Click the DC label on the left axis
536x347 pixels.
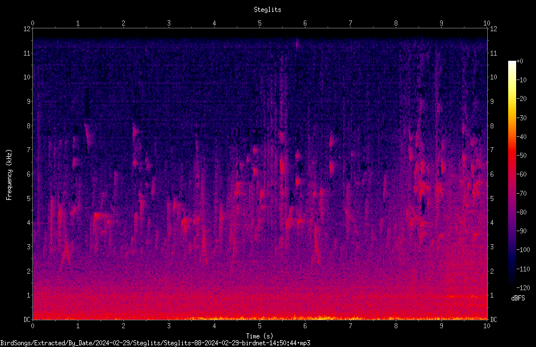tap(27, 319)
